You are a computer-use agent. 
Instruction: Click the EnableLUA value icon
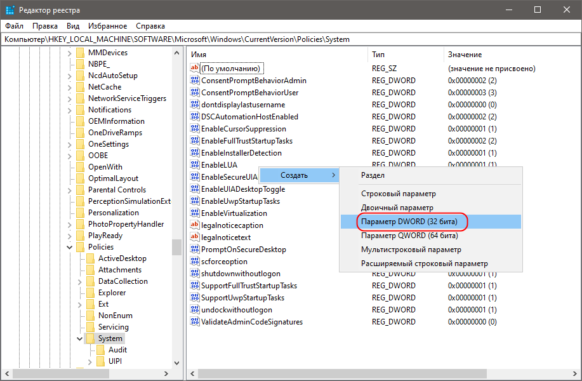click(194, 165)
